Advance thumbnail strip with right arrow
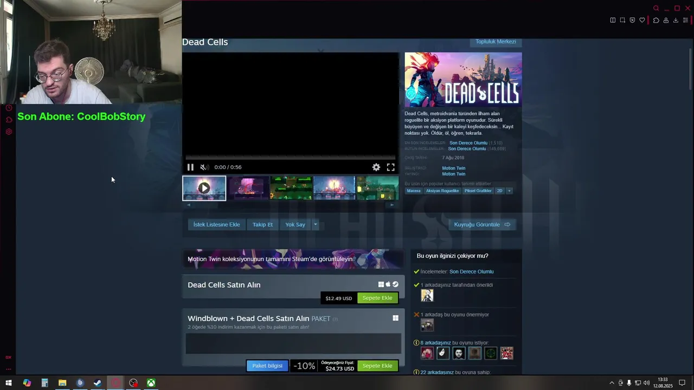Viewport: 694px width, 390px height. point(392,205)
